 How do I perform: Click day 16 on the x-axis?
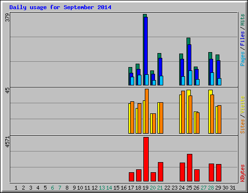[124, 188]
